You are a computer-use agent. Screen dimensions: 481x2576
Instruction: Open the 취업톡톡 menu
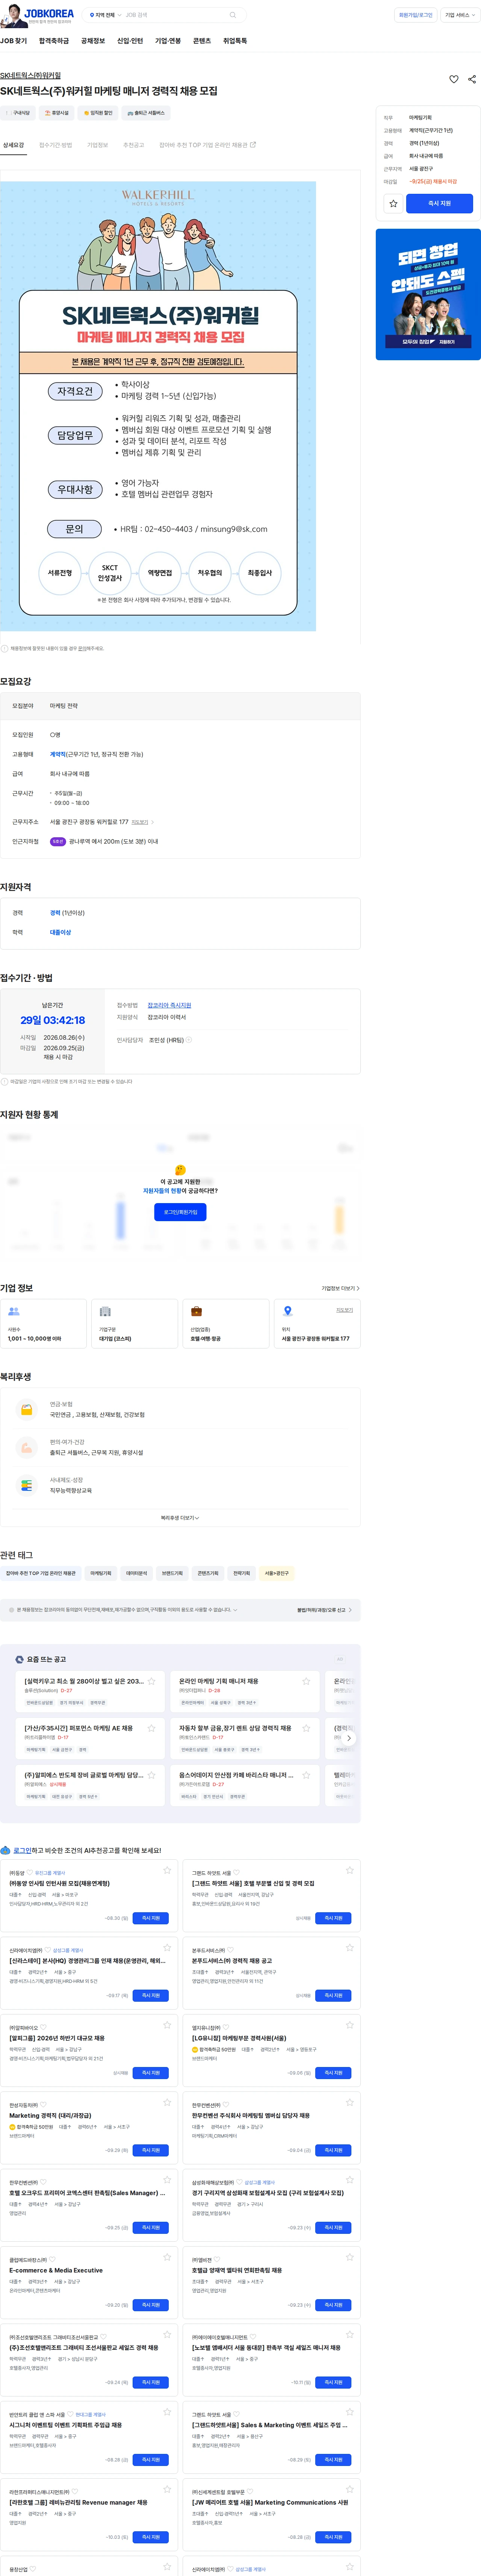pos(235,41)
